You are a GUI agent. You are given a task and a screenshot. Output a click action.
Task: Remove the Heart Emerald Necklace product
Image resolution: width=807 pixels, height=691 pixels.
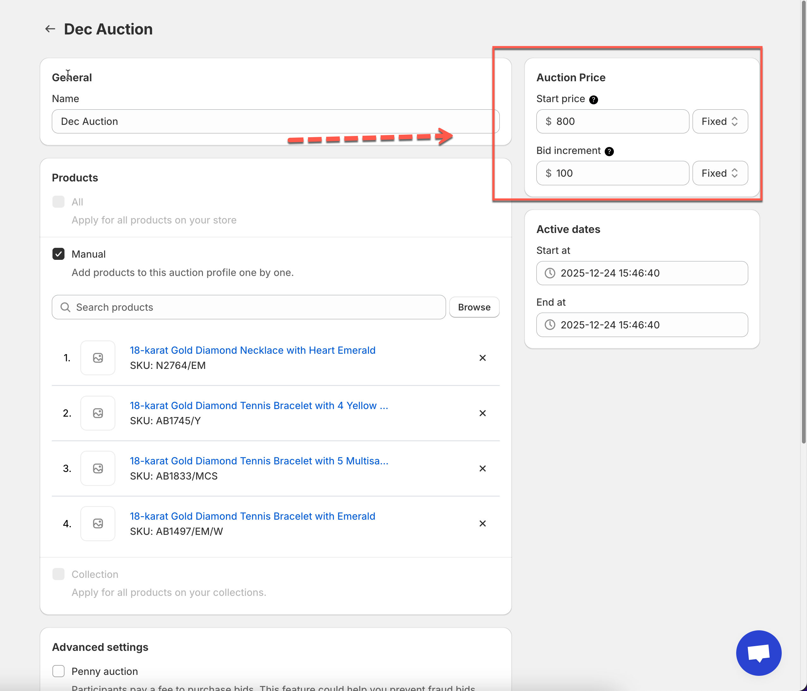482,358
